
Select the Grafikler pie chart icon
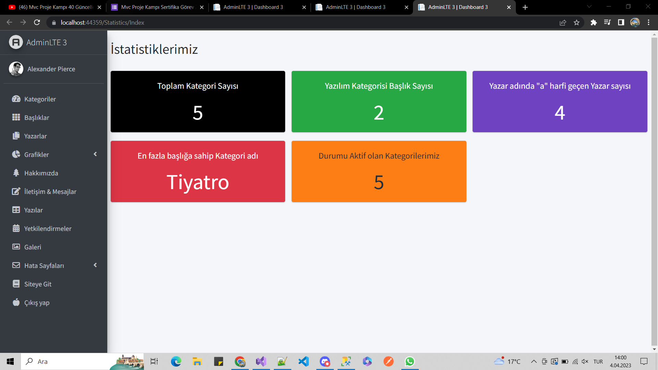point(16,154)
